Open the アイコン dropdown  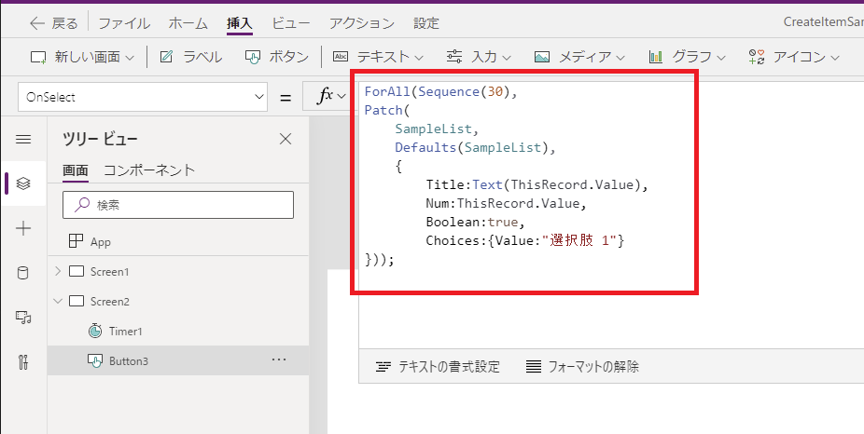pos(793,57)
